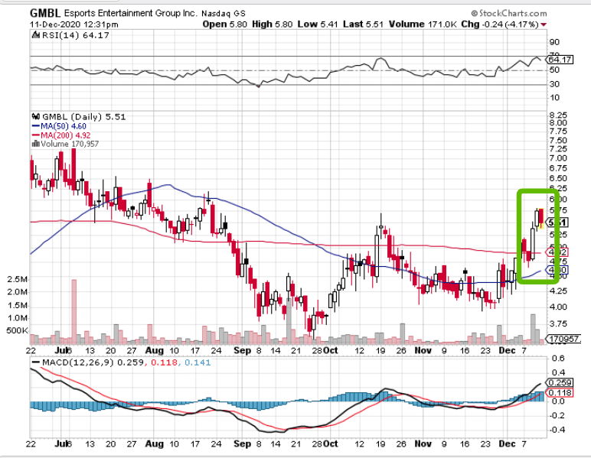The width and height of the screenshot is (591, 458).
Task: Click the 0.259 MACD tag on right axis
Action: coord(560,383)
